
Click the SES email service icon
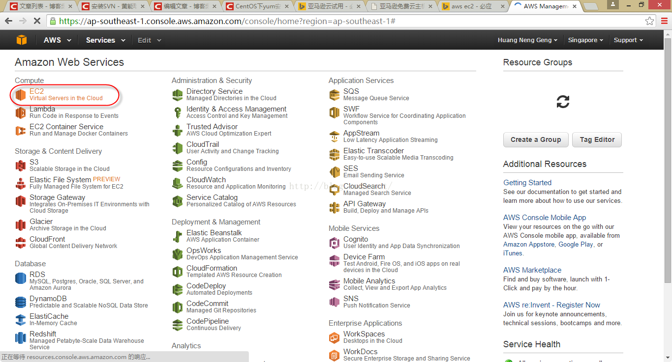tap(335, 172)
